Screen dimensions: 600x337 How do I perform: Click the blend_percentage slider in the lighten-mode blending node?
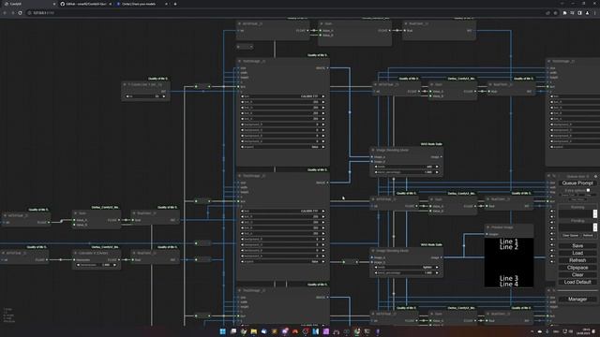(406, 272)
